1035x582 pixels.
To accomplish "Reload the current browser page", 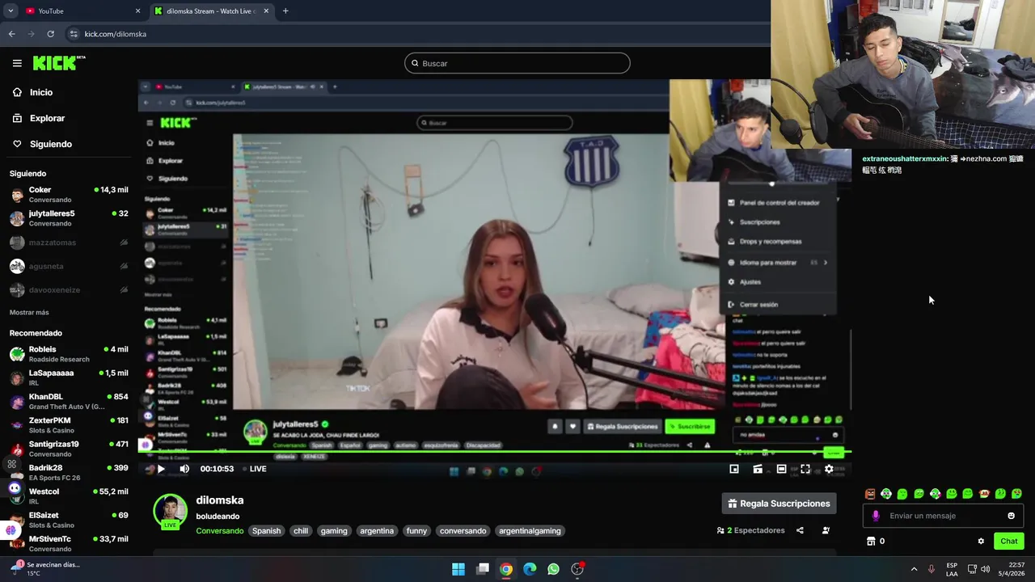I will coord(50,34).
